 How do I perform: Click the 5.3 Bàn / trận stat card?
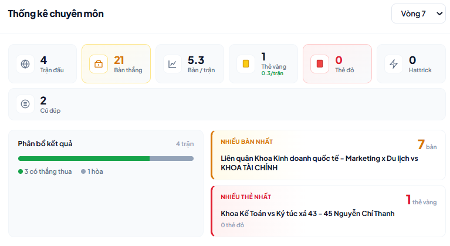[190, 64]
